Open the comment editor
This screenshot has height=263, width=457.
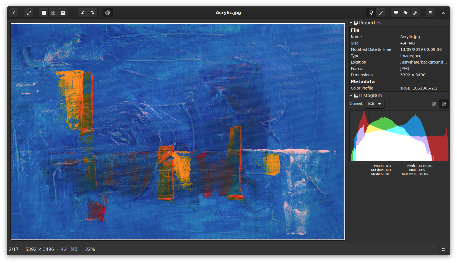(396, 13)
